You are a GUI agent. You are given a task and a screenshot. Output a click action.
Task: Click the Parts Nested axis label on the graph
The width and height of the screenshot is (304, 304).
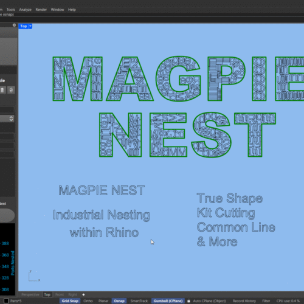[x=13, y=263]
